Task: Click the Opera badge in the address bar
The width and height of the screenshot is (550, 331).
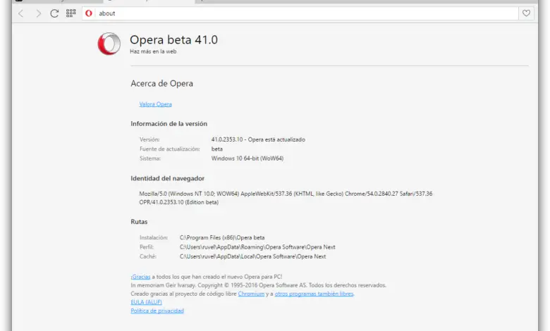Action: coord(89,13)
